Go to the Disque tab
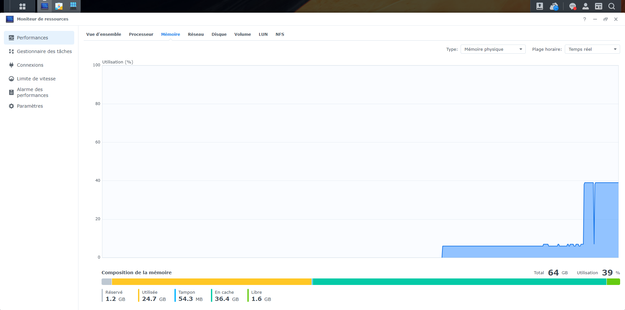Image resolution: width=625 pixels, height=310 pixels. 219,34
